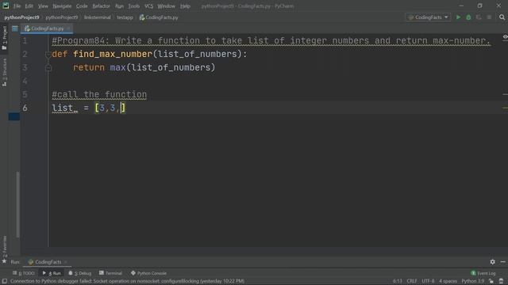
Task: Toggle the inspections eye widget in the editor corner
Action: tap(505, 37)
